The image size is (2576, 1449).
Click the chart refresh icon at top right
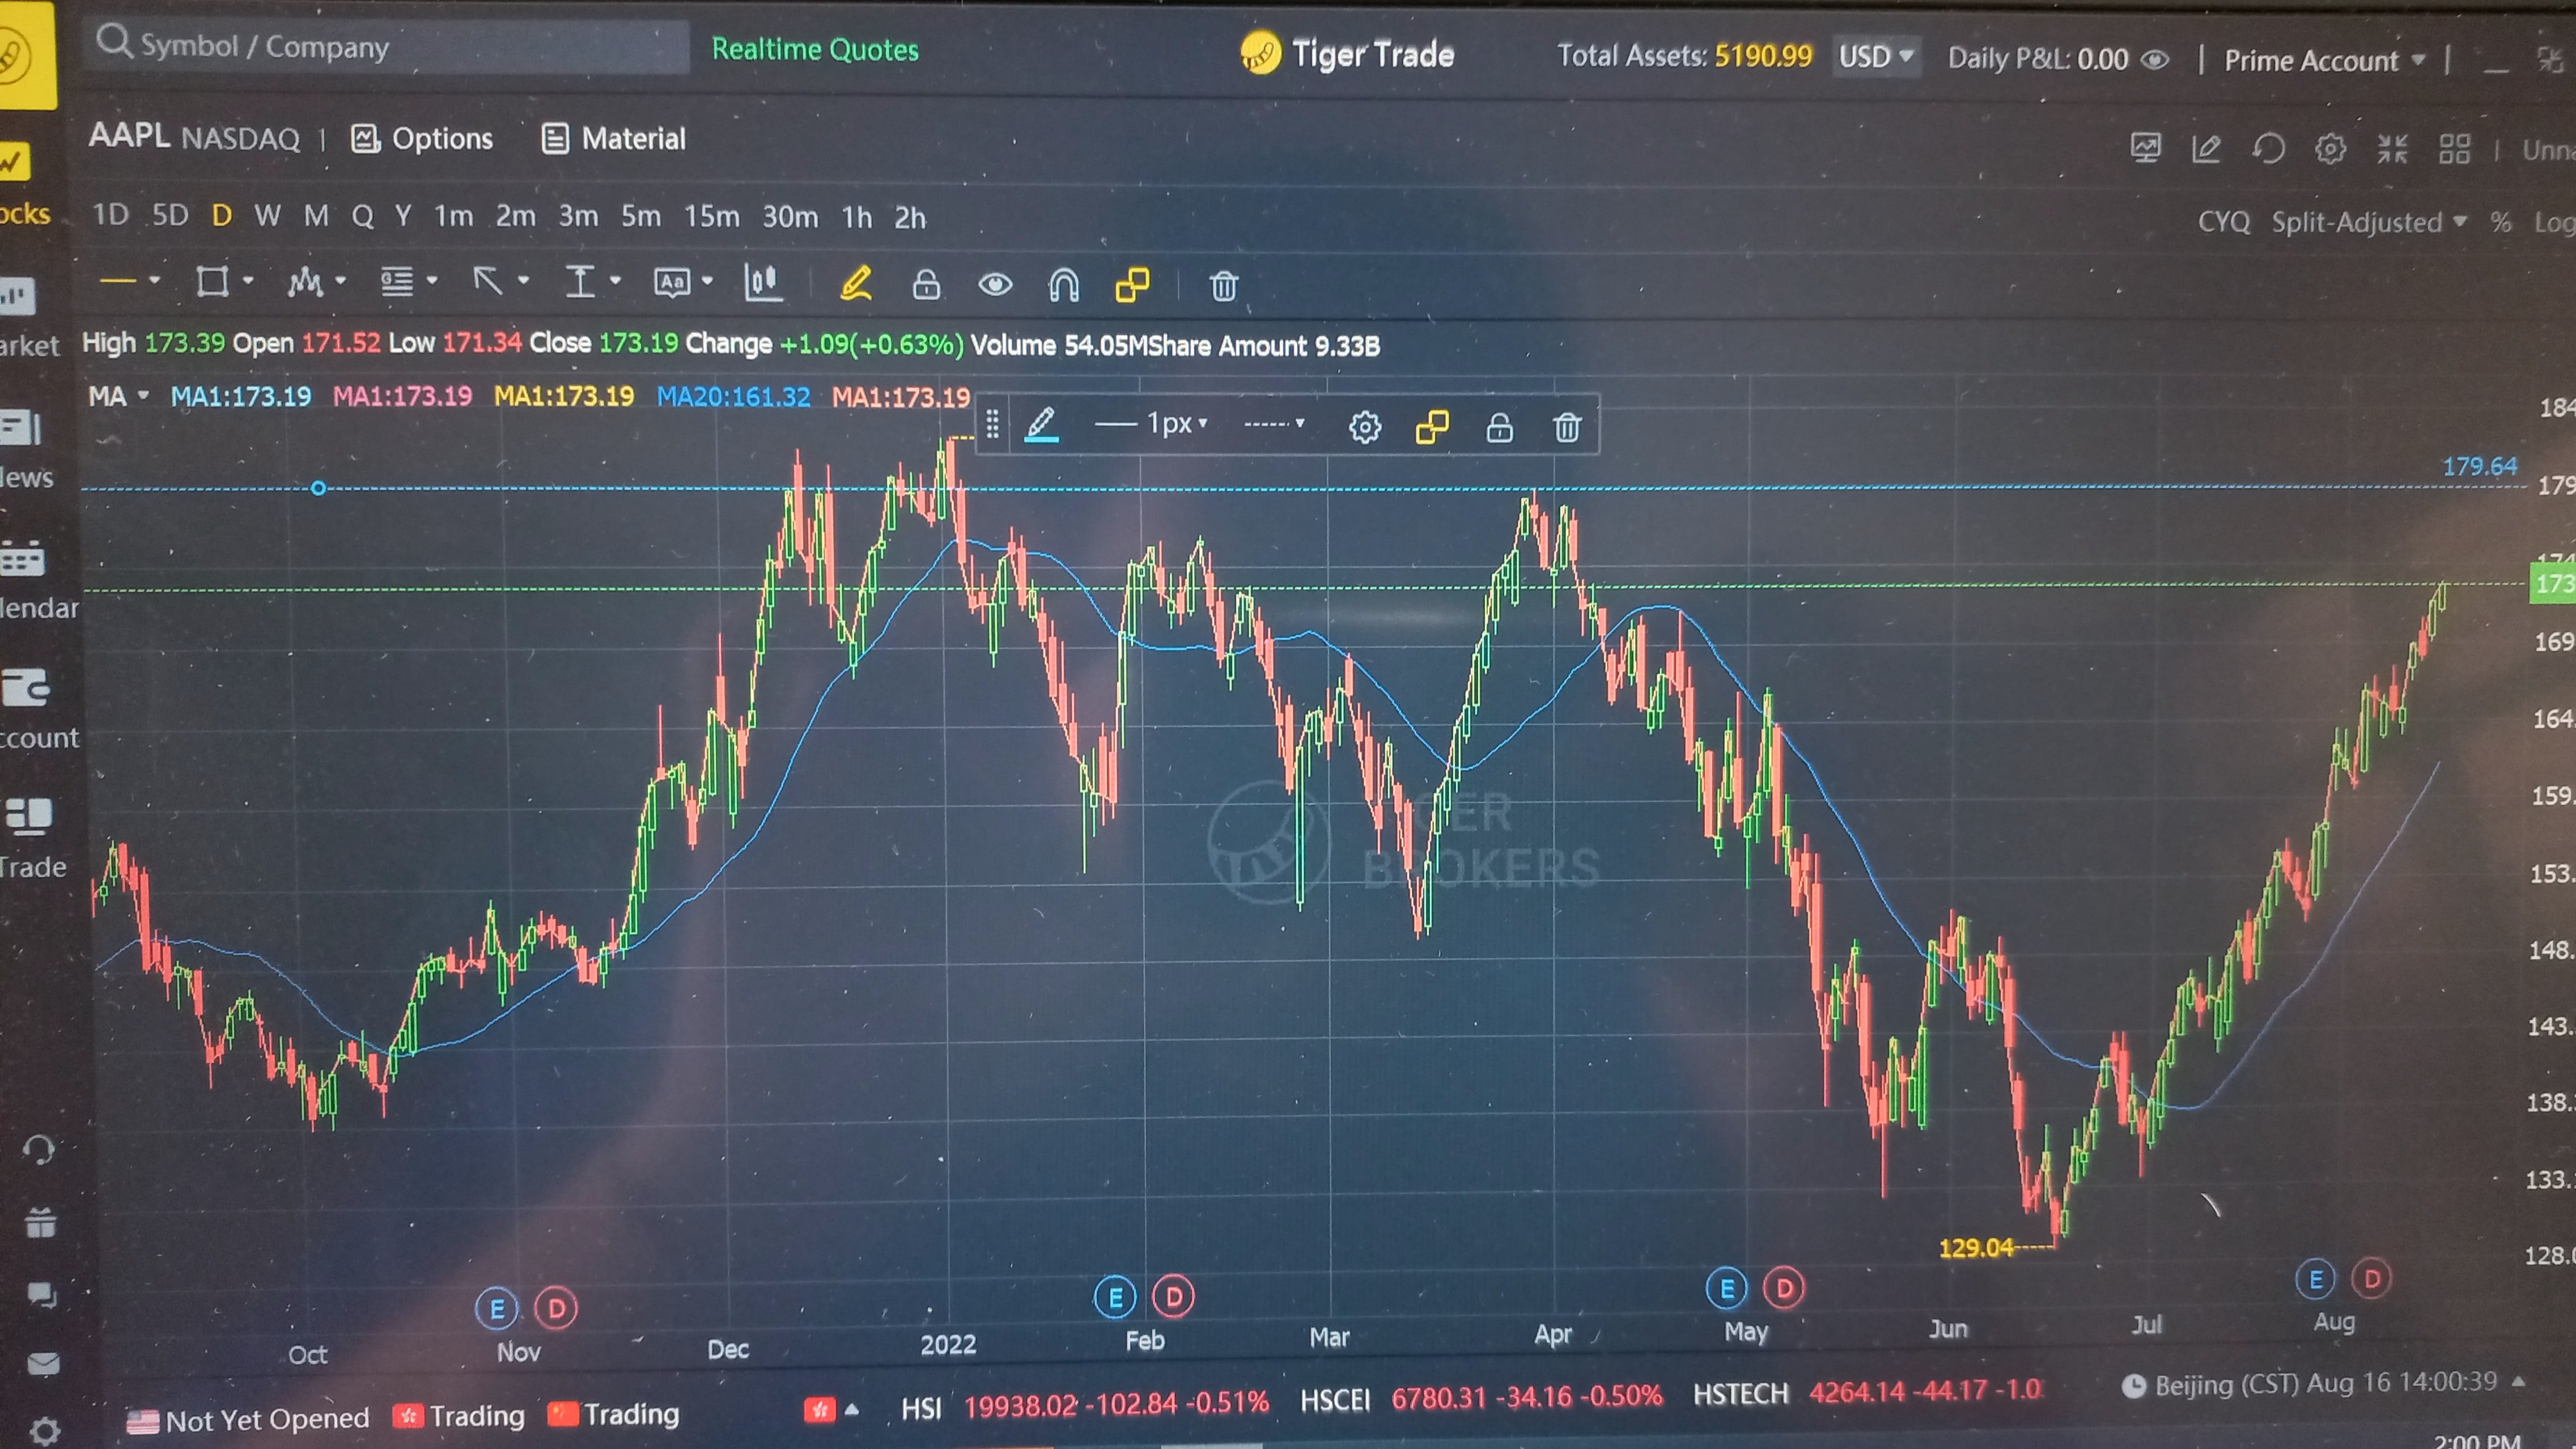tap(2268, 150)
